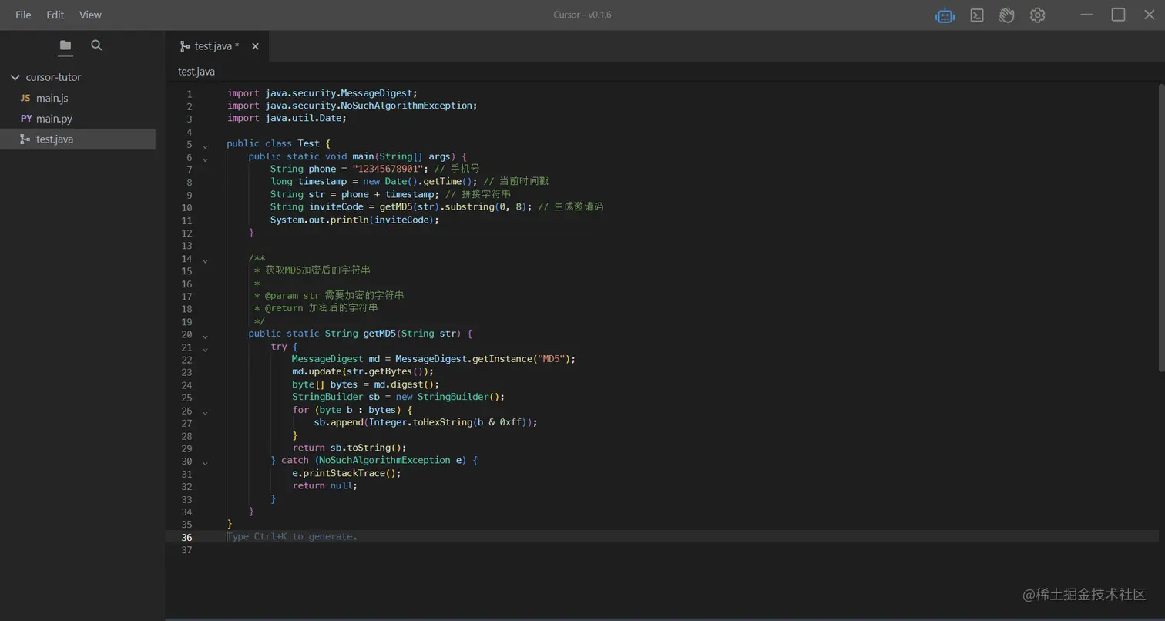Click the file icon on test.java tab
Screen dimensions: 1165x621
185,46
